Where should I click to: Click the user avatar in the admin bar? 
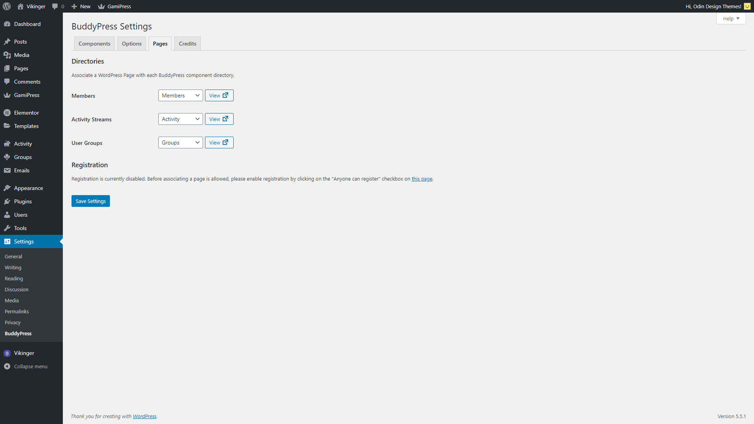[x=747, y=6]
